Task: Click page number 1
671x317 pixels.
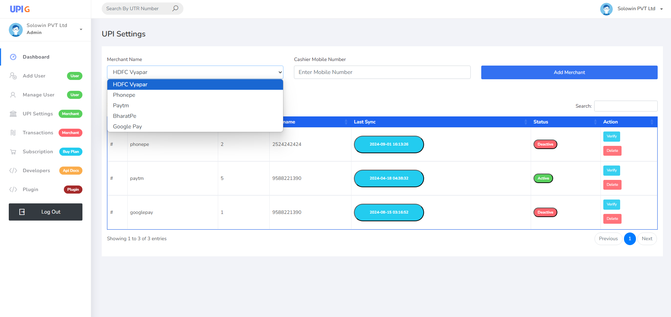Action: point(630,239)
